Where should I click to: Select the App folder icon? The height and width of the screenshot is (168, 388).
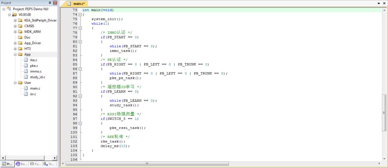click(20, 54)
